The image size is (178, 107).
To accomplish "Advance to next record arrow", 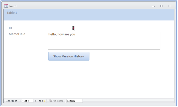I will (x=36, y=101).
